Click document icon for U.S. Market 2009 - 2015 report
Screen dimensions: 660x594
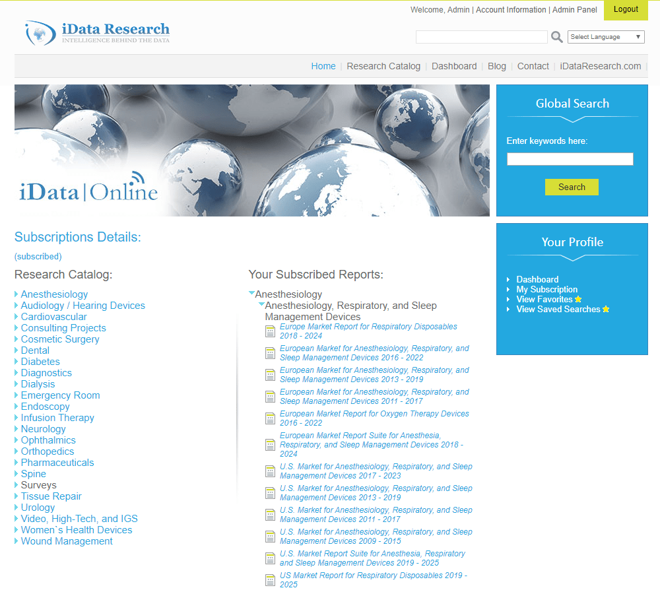point(270,537)
